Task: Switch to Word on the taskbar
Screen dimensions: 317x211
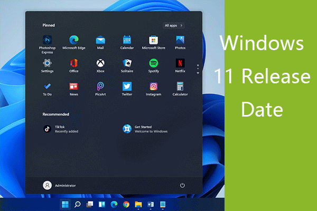Action: point(151,205)
